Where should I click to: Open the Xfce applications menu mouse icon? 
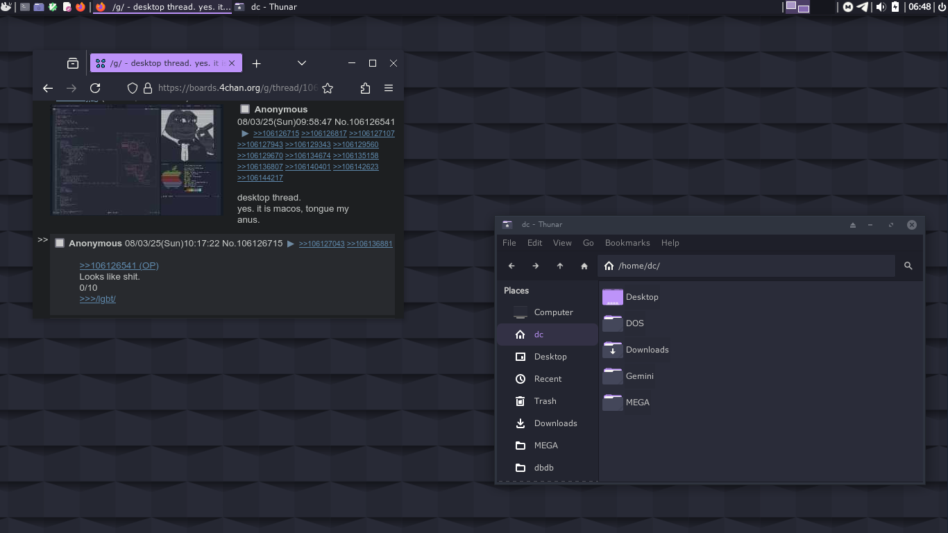6,7
